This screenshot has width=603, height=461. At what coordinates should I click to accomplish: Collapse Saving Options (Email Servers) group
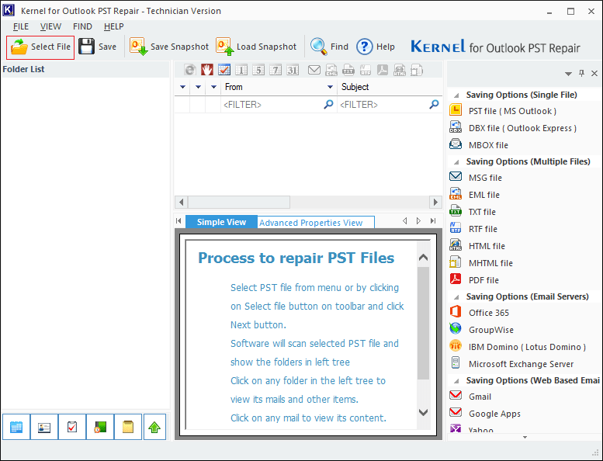456,296
